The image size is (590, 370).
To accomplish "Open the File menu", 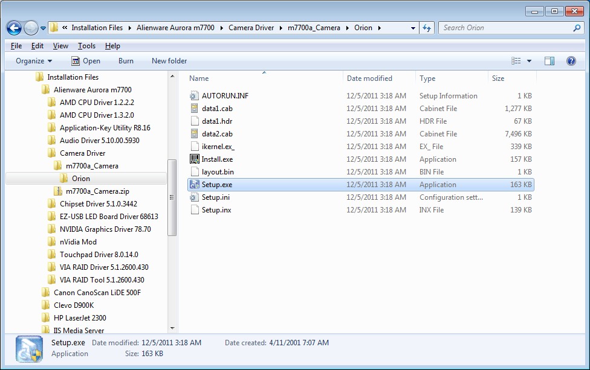I will pyautogui.click(x=16, y=46).
